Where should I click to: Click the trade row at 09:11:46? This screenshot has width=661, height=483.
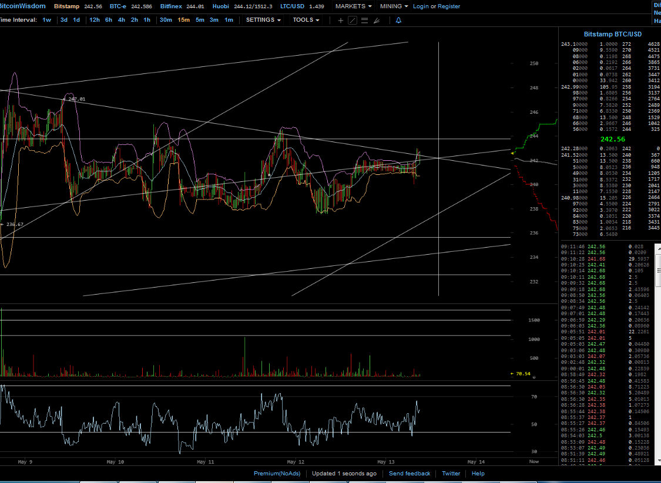[x=606, y=246]
